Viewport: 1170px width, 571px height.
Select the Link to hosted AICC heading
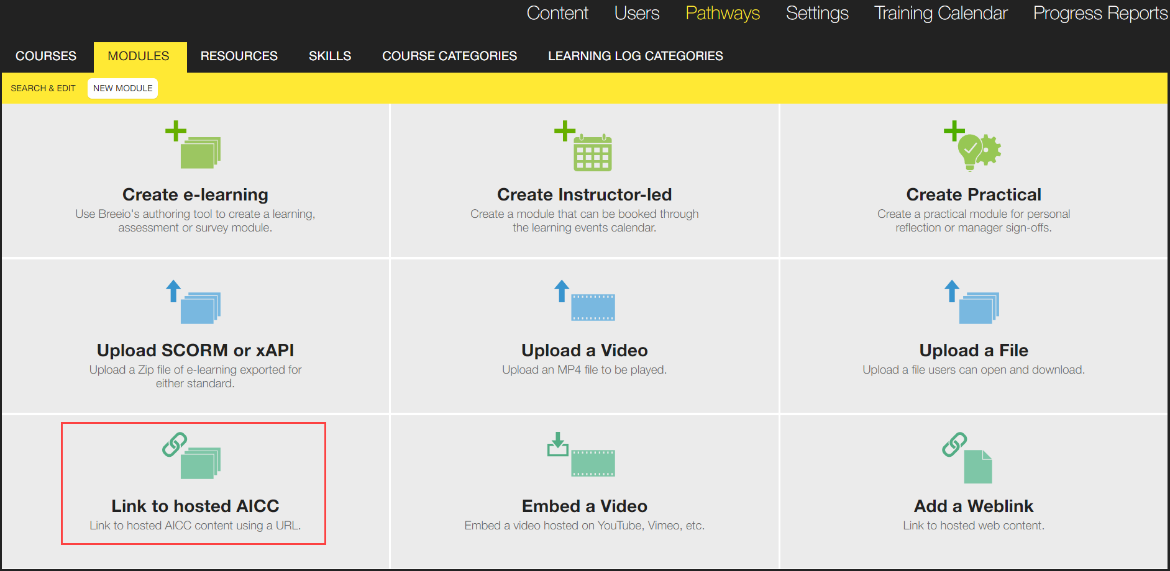[195, 506]
